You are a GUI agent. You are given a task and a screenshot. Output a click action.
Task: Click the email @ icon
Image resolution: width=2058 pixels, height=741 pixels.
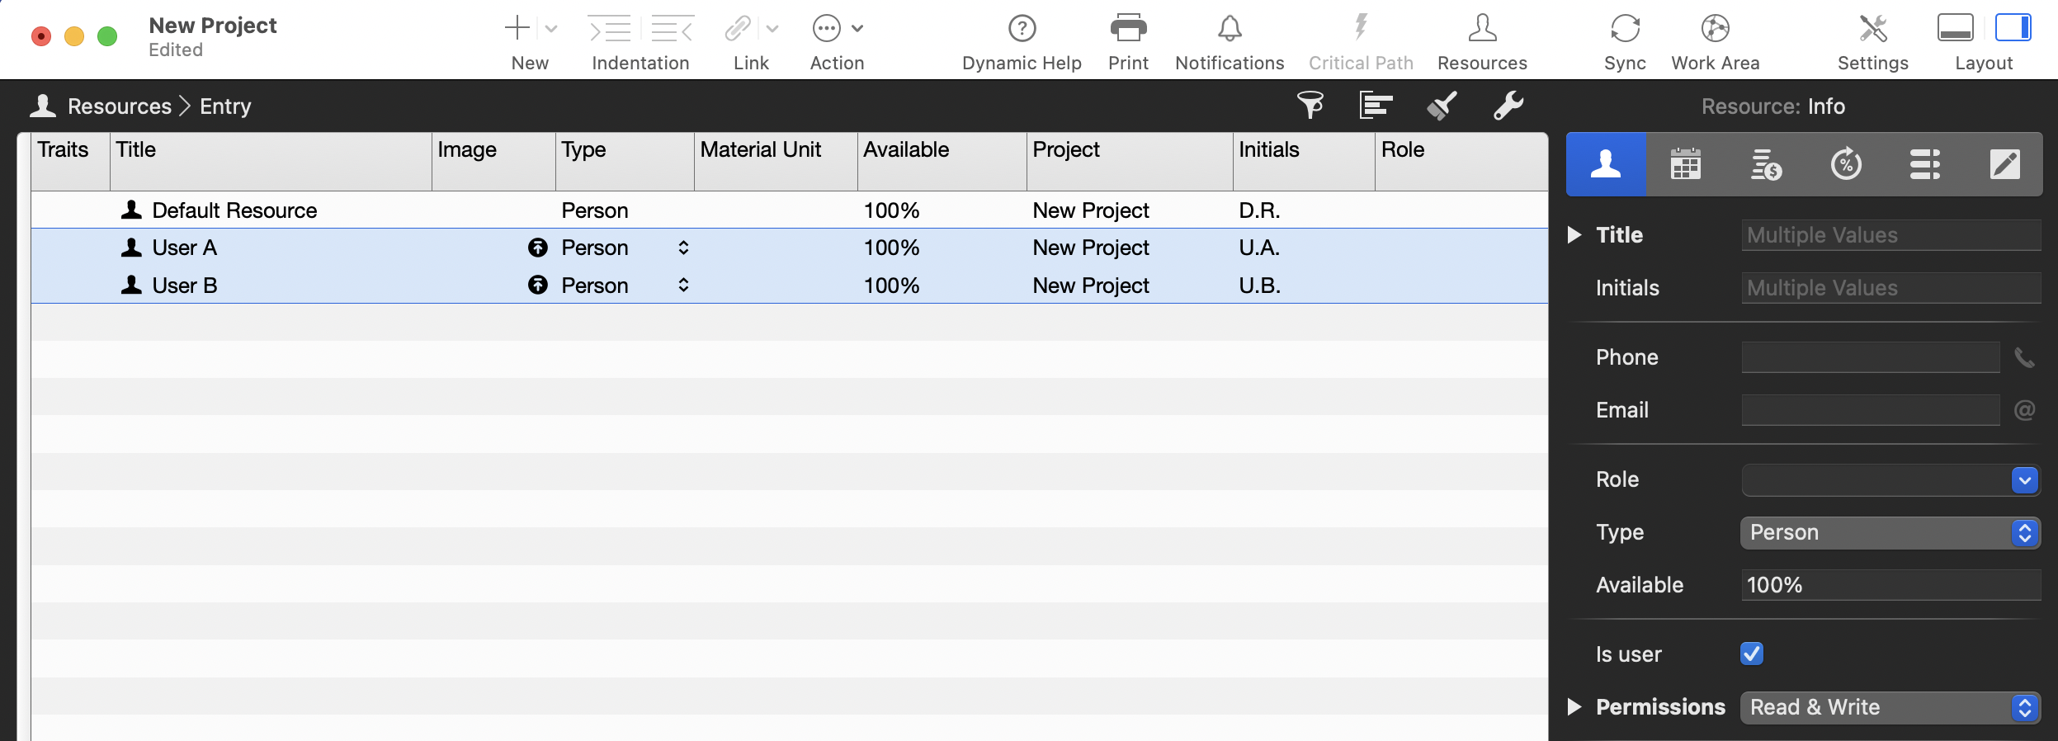2024,410
